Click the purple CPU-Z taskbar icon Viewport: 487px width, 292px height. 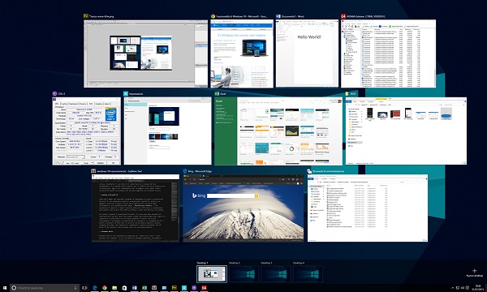[x=194, y=288]
